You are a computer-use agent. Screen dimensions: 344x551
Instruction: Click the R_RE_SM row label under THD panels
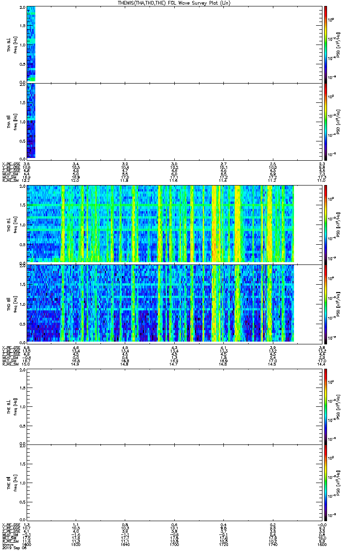10,364
